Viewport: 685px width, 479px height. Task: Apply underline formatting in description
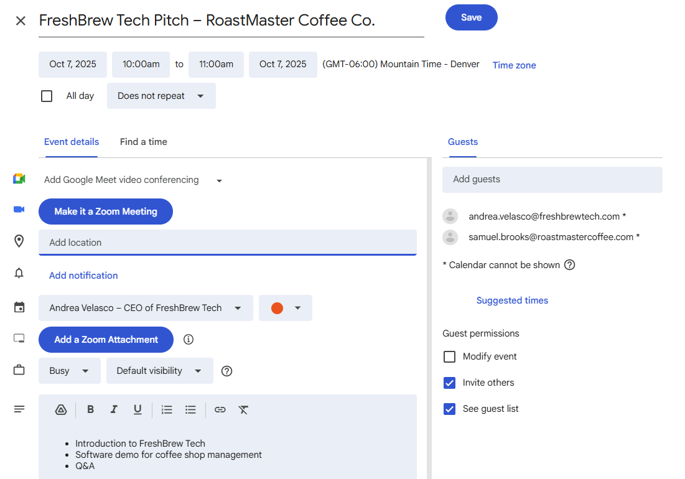[137, 409]
